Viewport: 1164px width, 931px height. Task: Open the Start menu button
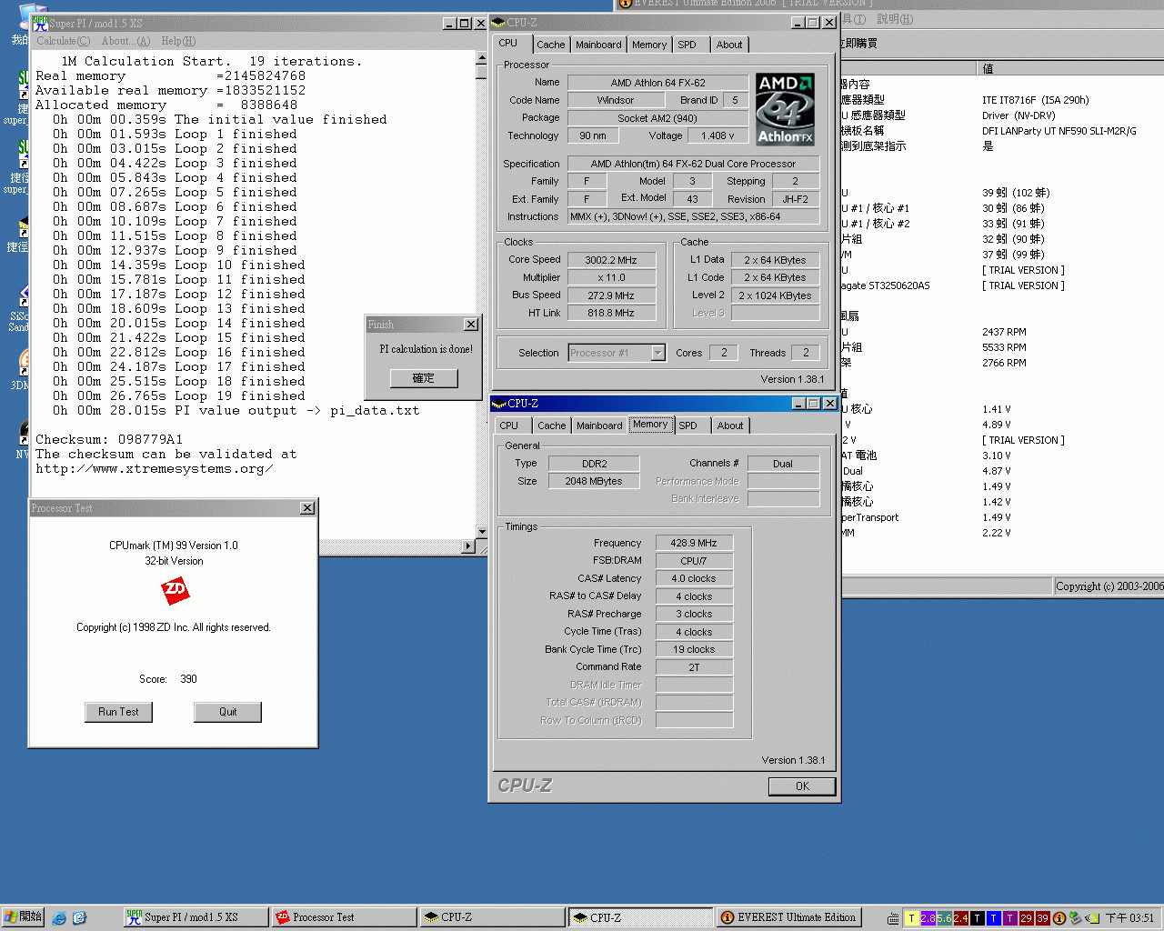[23, 917]
